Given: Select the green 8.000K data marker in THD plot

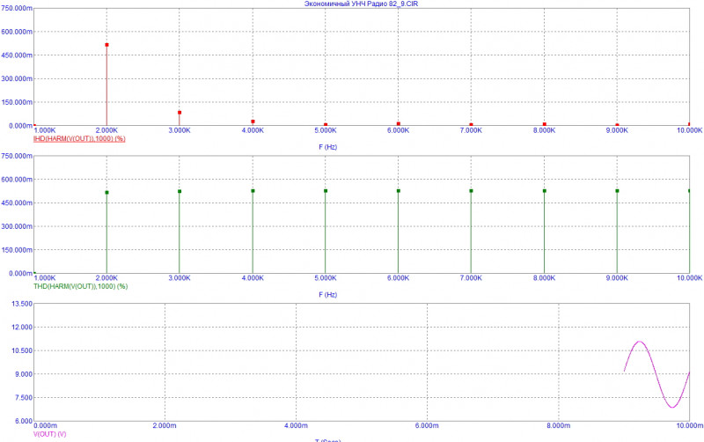Looking at the screenshot, I should 545,191.
